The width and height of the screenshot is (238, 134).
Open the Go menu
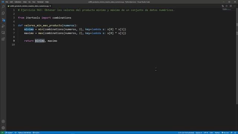[x=29, y=2]
